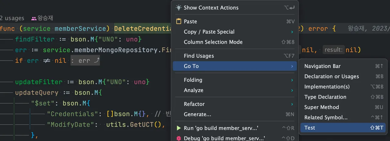This screenshot has height=141, width=390.
Task: Choose Find Usages from context menu
Action: tap(199, 56)
